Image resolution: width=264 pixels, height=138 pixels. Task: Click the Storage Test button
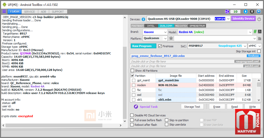(x=192, y=107)
